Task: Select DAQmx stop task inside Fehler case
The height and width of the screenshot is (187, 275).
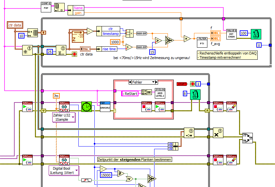Action: (147, 107)
